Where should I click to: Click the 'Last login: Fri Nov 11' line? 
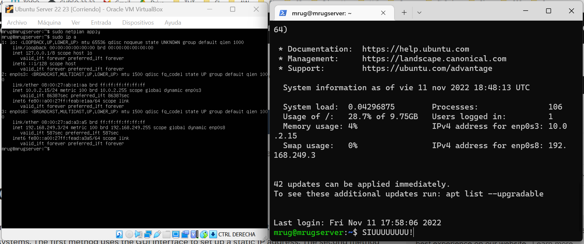pyautogui.click(x=358, y=223)
